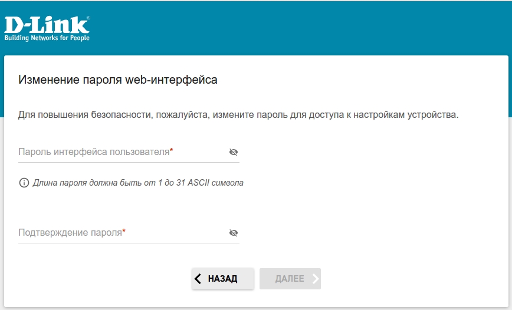Click the right chevron on ДАЛЕЕ

coord(316,279)
